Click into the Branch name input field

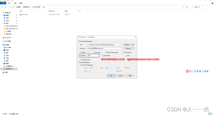93,56
